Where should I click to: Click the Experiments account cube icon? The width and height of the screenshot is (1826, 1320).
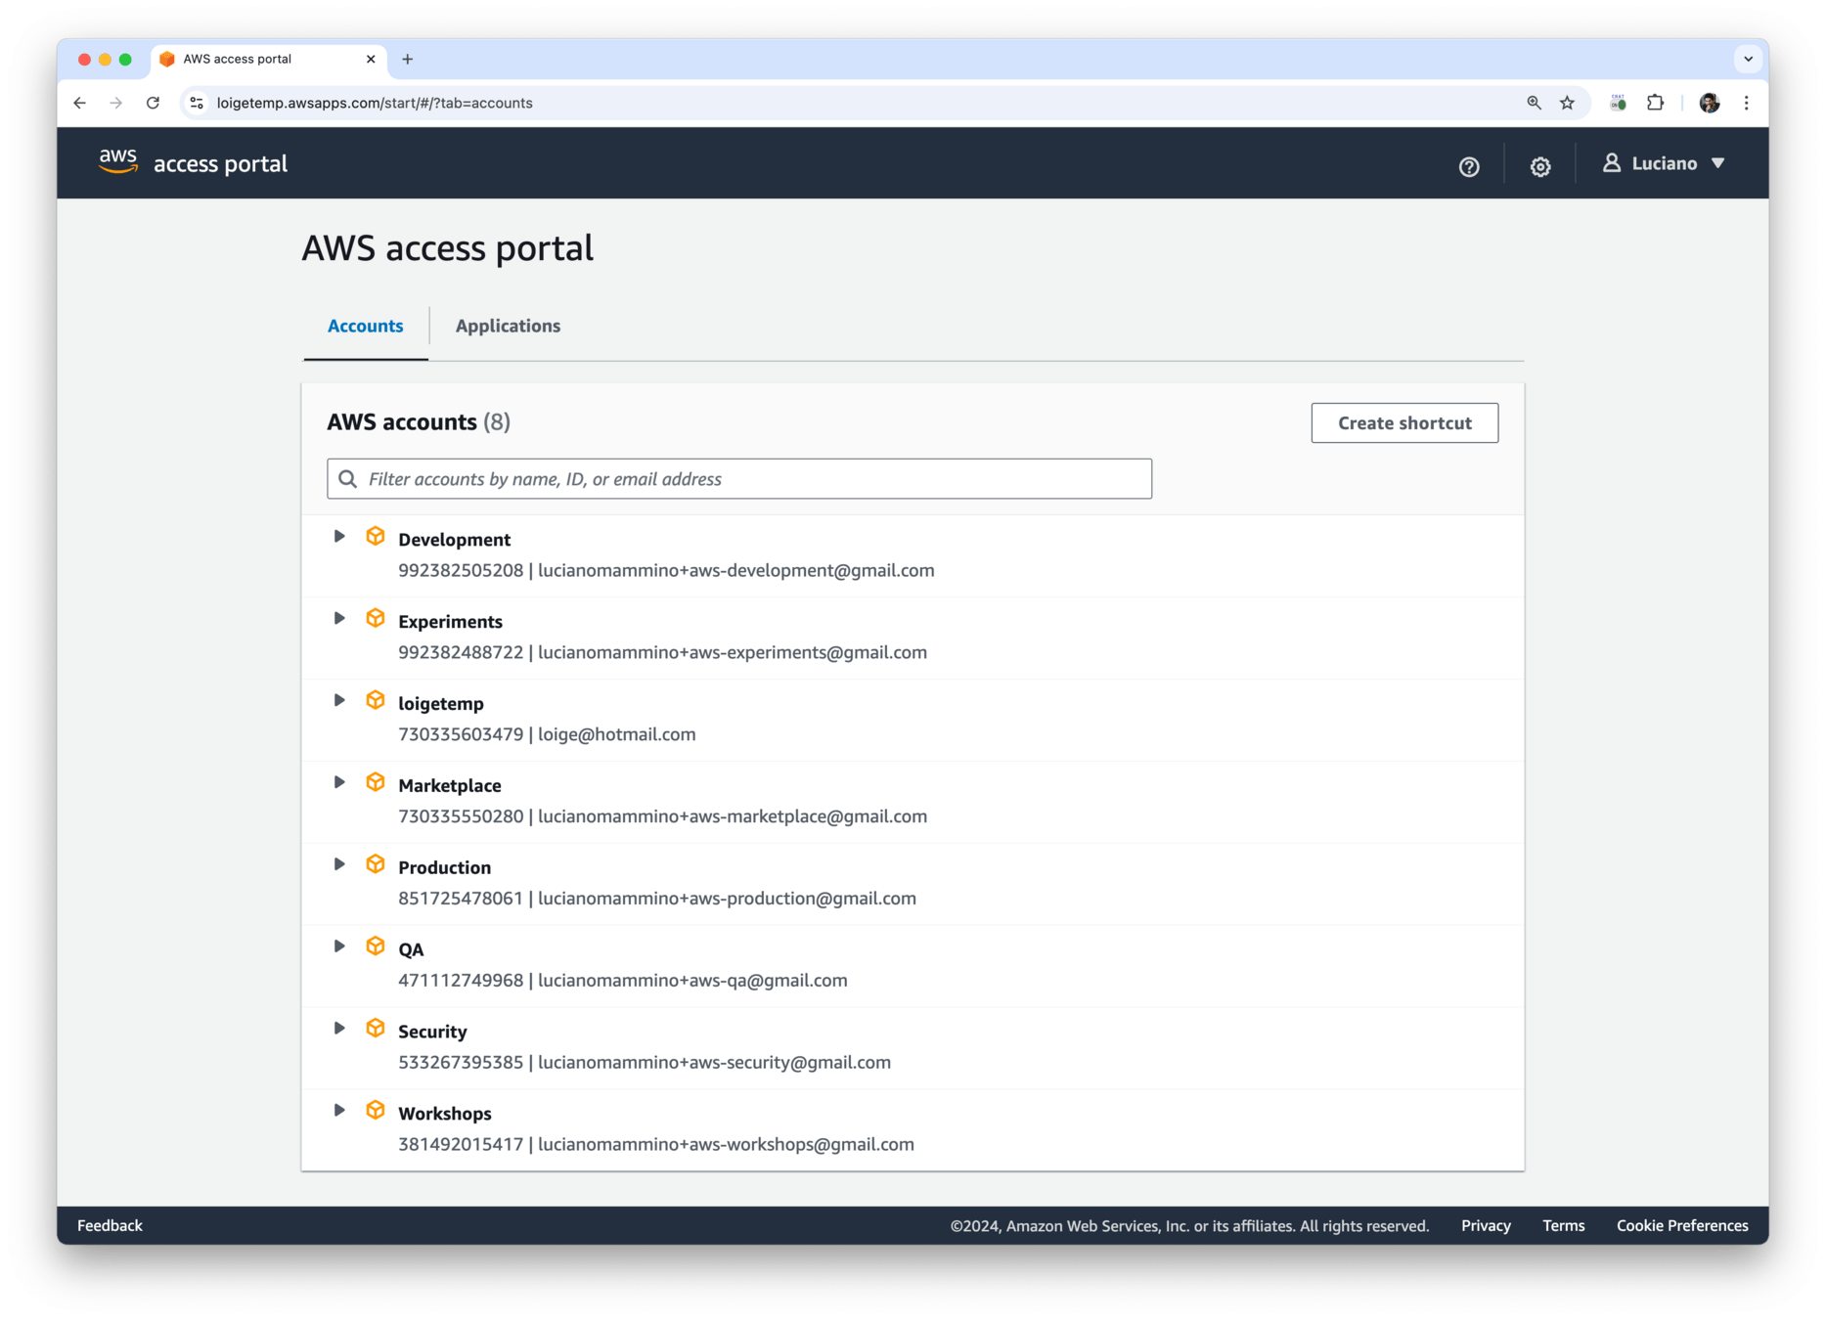click(376, 619)
